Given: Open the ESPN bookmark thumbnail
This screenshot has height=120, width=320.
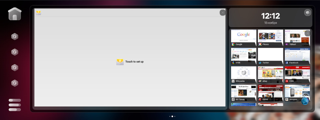Looking at the screenshot, I should 270,93.
